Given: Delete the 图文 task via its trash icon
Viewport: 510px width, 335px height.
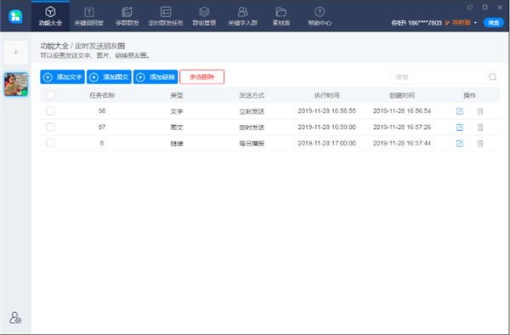Looking at the screenshot, I should [x=480, y=128].
